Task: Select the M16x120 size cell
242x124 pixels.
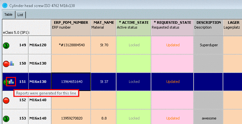Action: [40, 45]
